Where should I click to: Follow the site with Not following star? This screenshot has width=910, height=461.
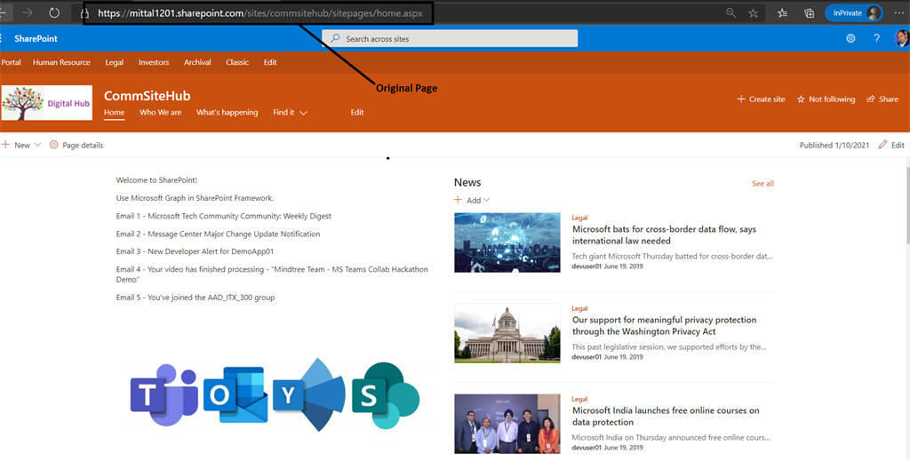click(826, 99)
